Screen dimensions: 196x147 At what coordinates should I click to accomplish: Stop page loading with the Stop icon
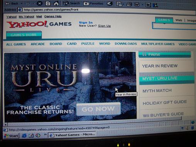(x=39, y=3)
